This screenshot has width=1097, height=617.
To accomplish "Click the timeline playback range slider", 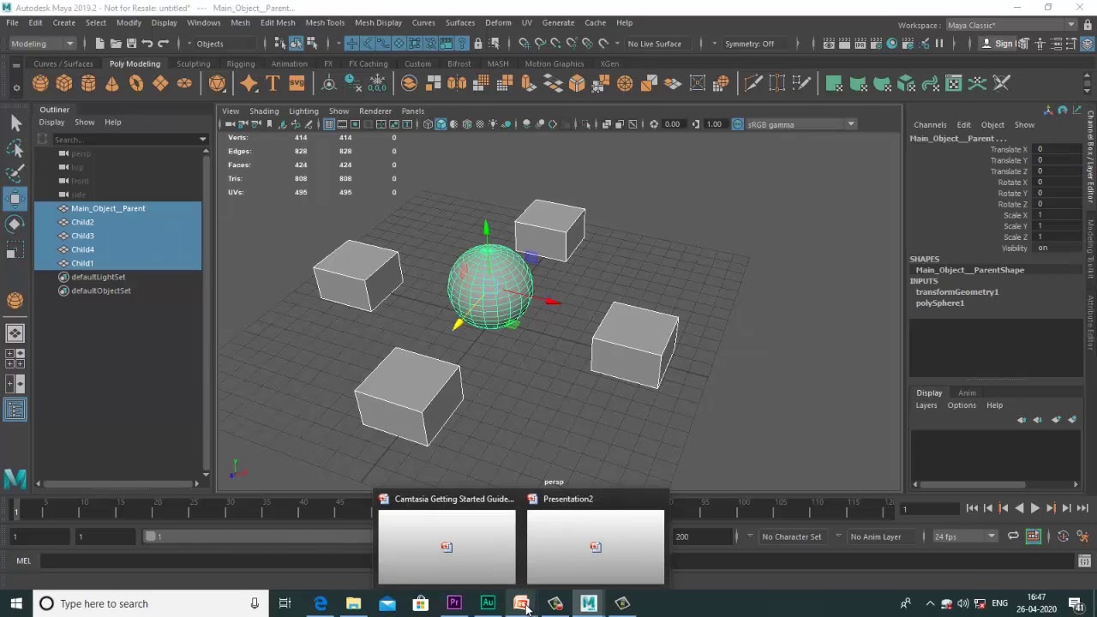I will tap(260, 536).
